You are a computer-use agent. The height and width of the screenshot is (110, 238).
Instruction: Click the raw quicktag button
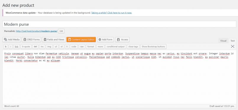pos(82,47)
